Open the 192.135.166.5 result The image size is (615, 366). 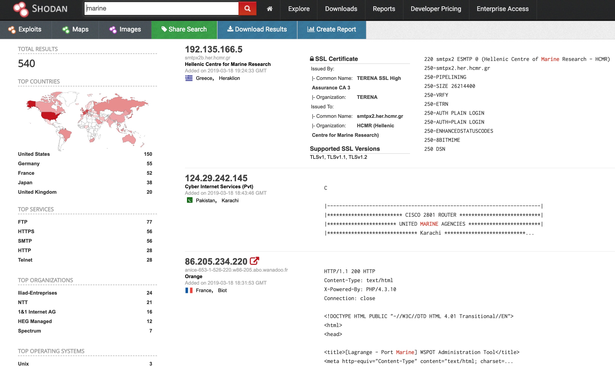[213, 49]
